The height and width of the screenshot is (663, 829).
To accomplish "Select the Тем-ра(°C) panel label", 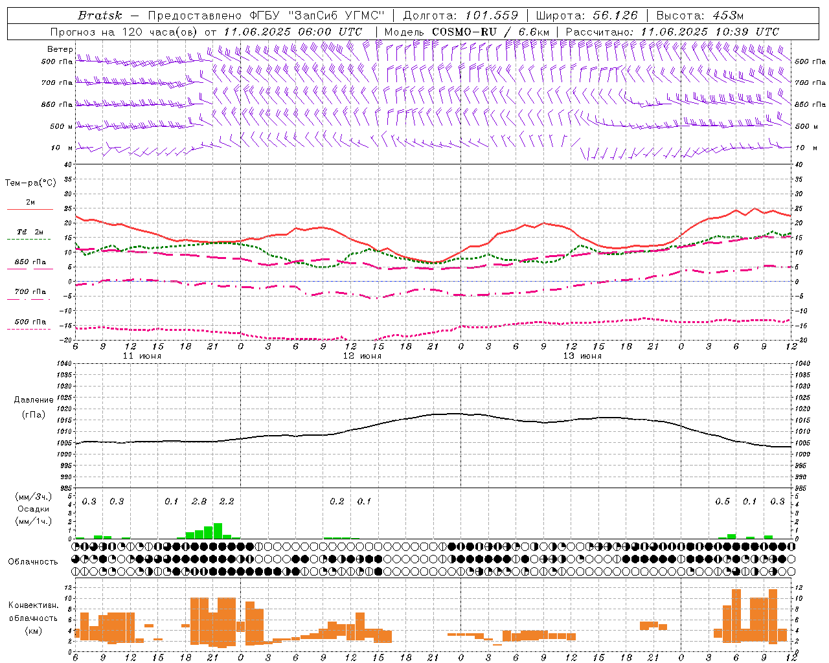I will coord(30,183).
